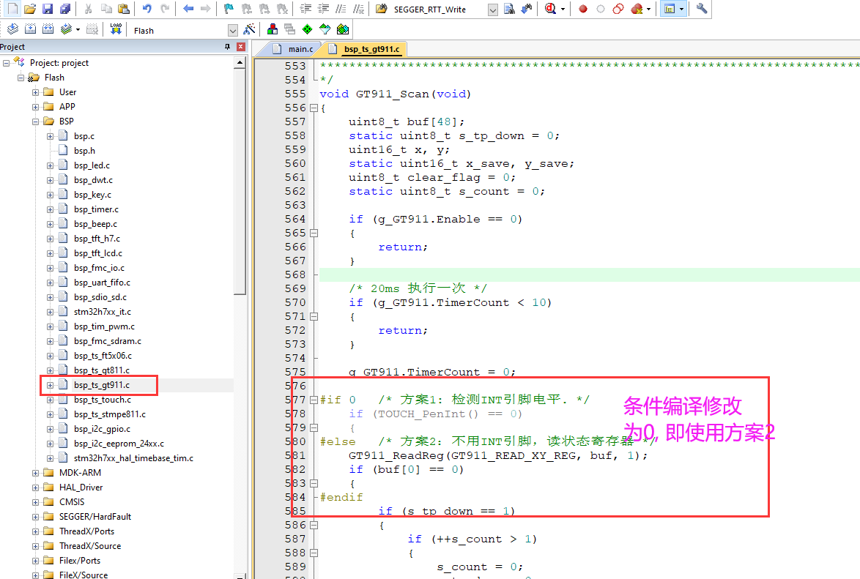The width and height of the screenshot is (860, 579).
Task: Collapse the #if fold at line 577
Action: (x=314, y=400)
